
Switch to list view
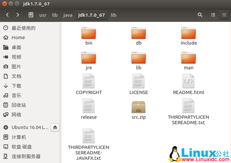click(213, 15)
